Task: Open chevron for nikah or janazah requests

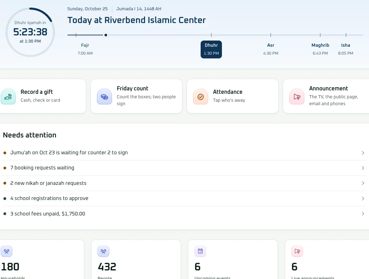Action: click(363, 183)
